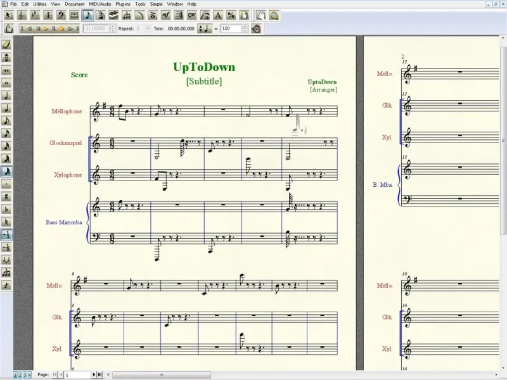Toggle the grace note tool
Viewport: 507px width, 380px height.
pyautogui.click(x=6, y=285)
